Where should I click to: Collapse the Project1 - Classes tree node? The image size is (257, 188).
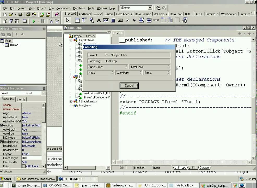[x=66, y=36]
